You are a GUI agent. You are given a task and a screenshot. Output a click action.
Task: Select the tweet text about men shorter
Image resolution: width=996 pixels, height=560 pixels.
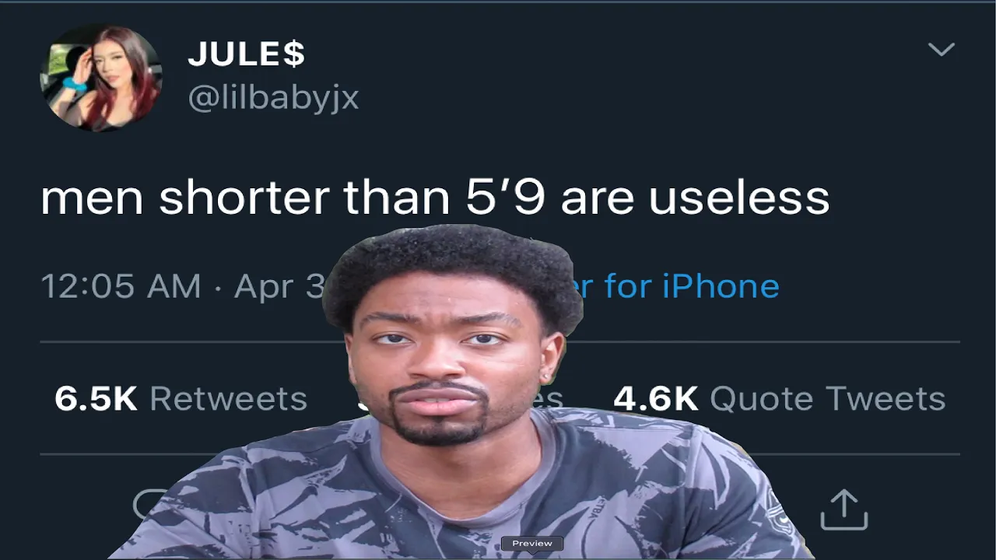pos(435,198)
